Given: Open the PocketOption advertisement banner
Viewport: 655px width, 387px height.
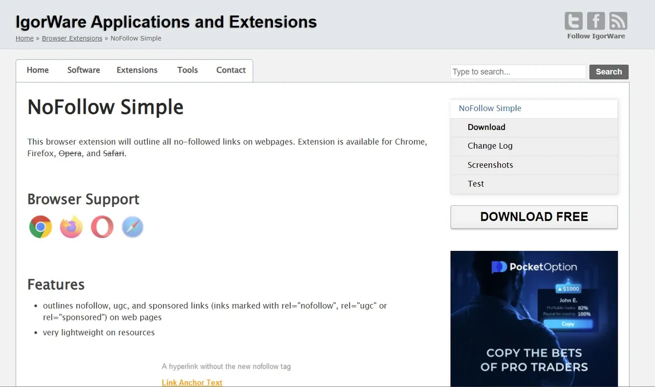Looking at the screenshot, I should coord(534,319).
